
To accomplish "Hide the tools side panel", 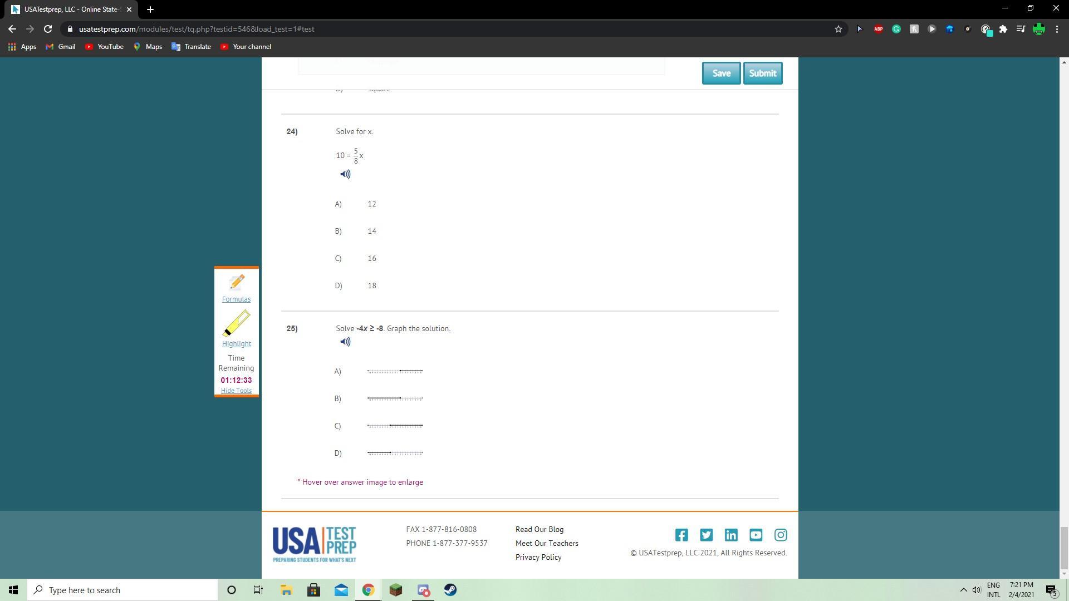I will [236, 391].
